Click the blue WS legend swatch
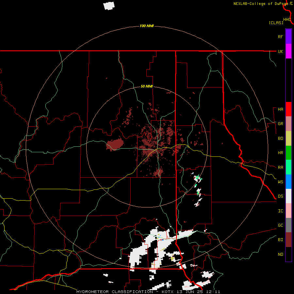This screenshot has width=294, height=294. 288,182
